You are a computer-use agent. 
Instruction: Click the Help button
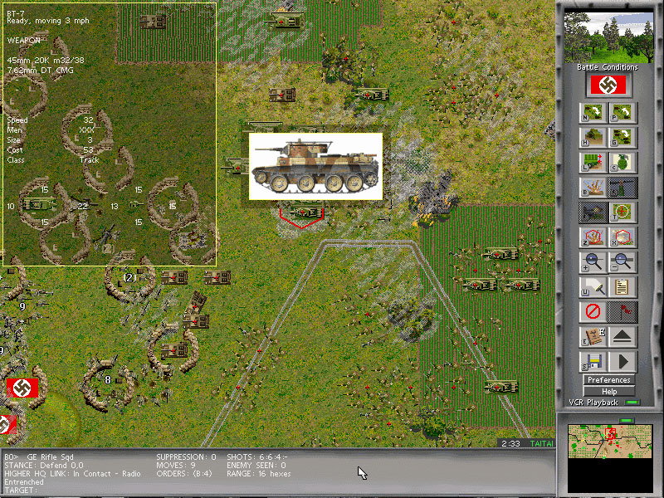tap(609, 391)
